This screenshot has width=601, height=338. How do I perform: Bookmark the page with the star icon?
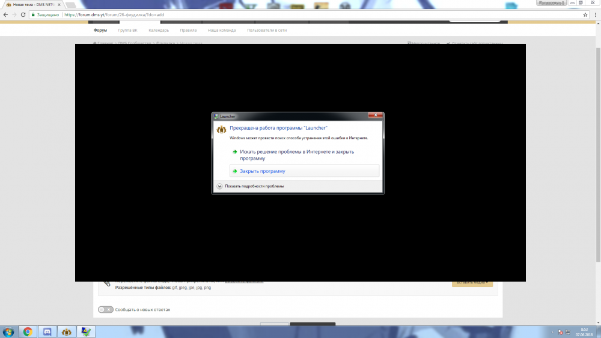tap(585, 14)
